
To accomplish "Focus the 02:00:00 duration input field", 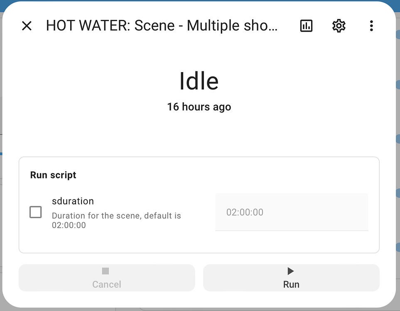I will (x=291, y=212).
